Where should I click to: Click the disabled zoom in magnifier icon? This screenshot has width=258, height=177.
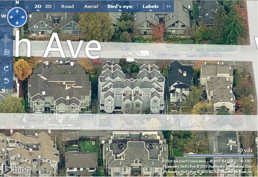7,40
